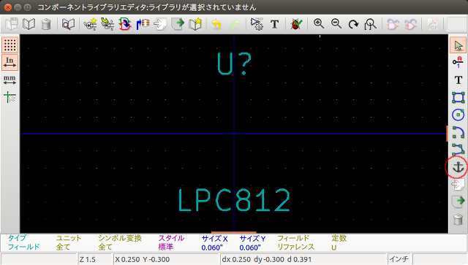This screenshot has width=468, height=265.
Task: Switch units to inches In icon
Action: [10, 62]
